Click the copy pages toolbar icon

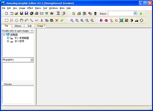pos(63,13)
